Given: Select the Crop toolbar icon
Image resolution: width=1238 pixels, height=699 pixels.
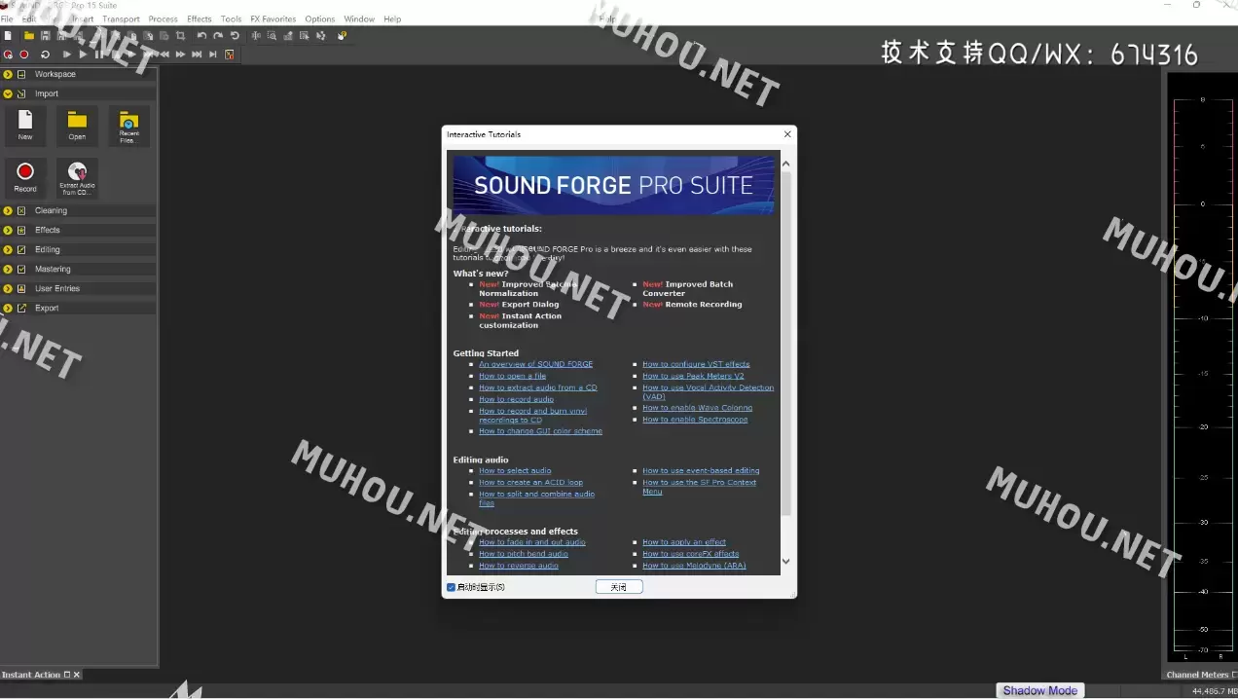Looking at the screenshot, I should pyautogui.click(x=180, y=36).
